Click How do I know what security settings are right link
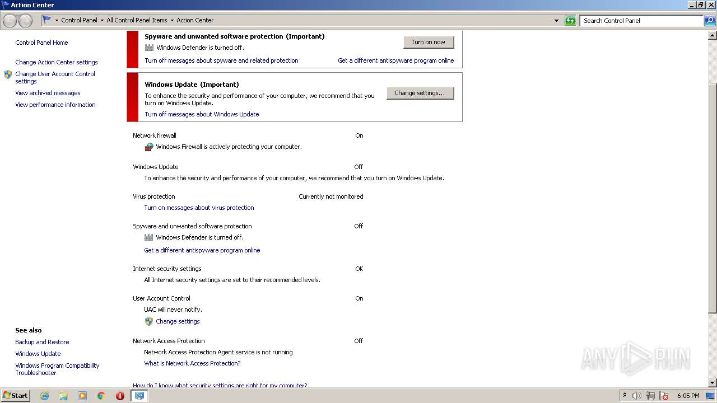Image resolution: width=717 pixels, height=403 pixels. [220, 385]
